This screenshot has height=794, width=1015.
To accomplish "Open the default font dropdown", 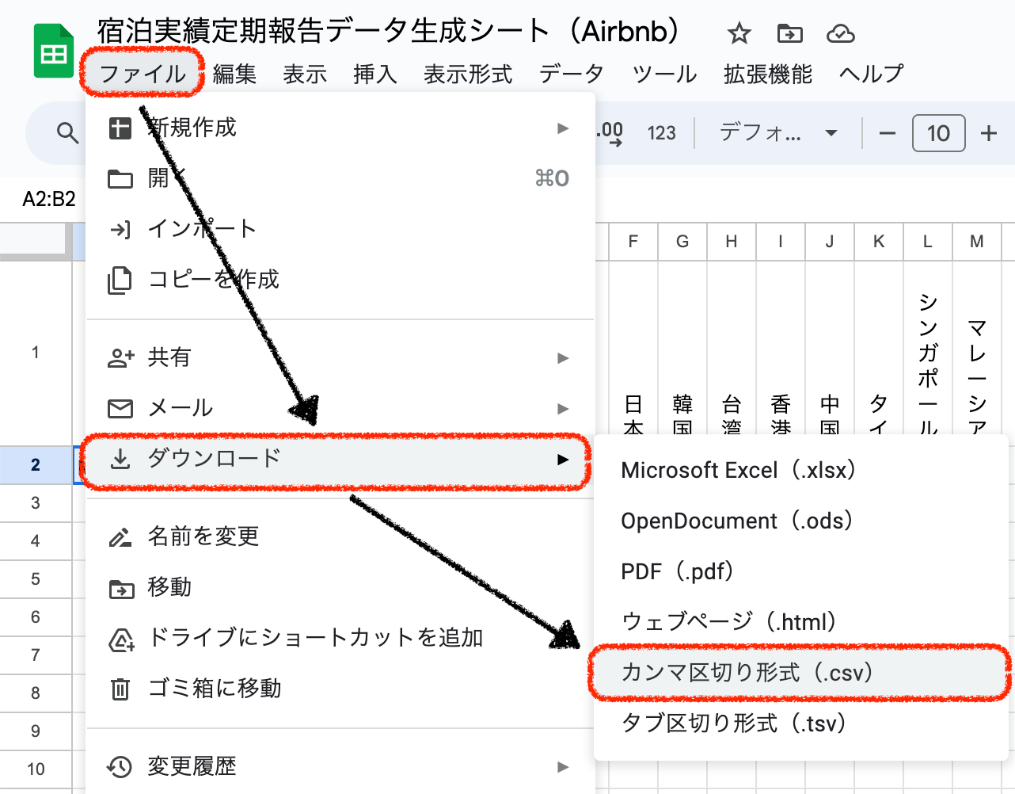I will (x=777, y=133).
